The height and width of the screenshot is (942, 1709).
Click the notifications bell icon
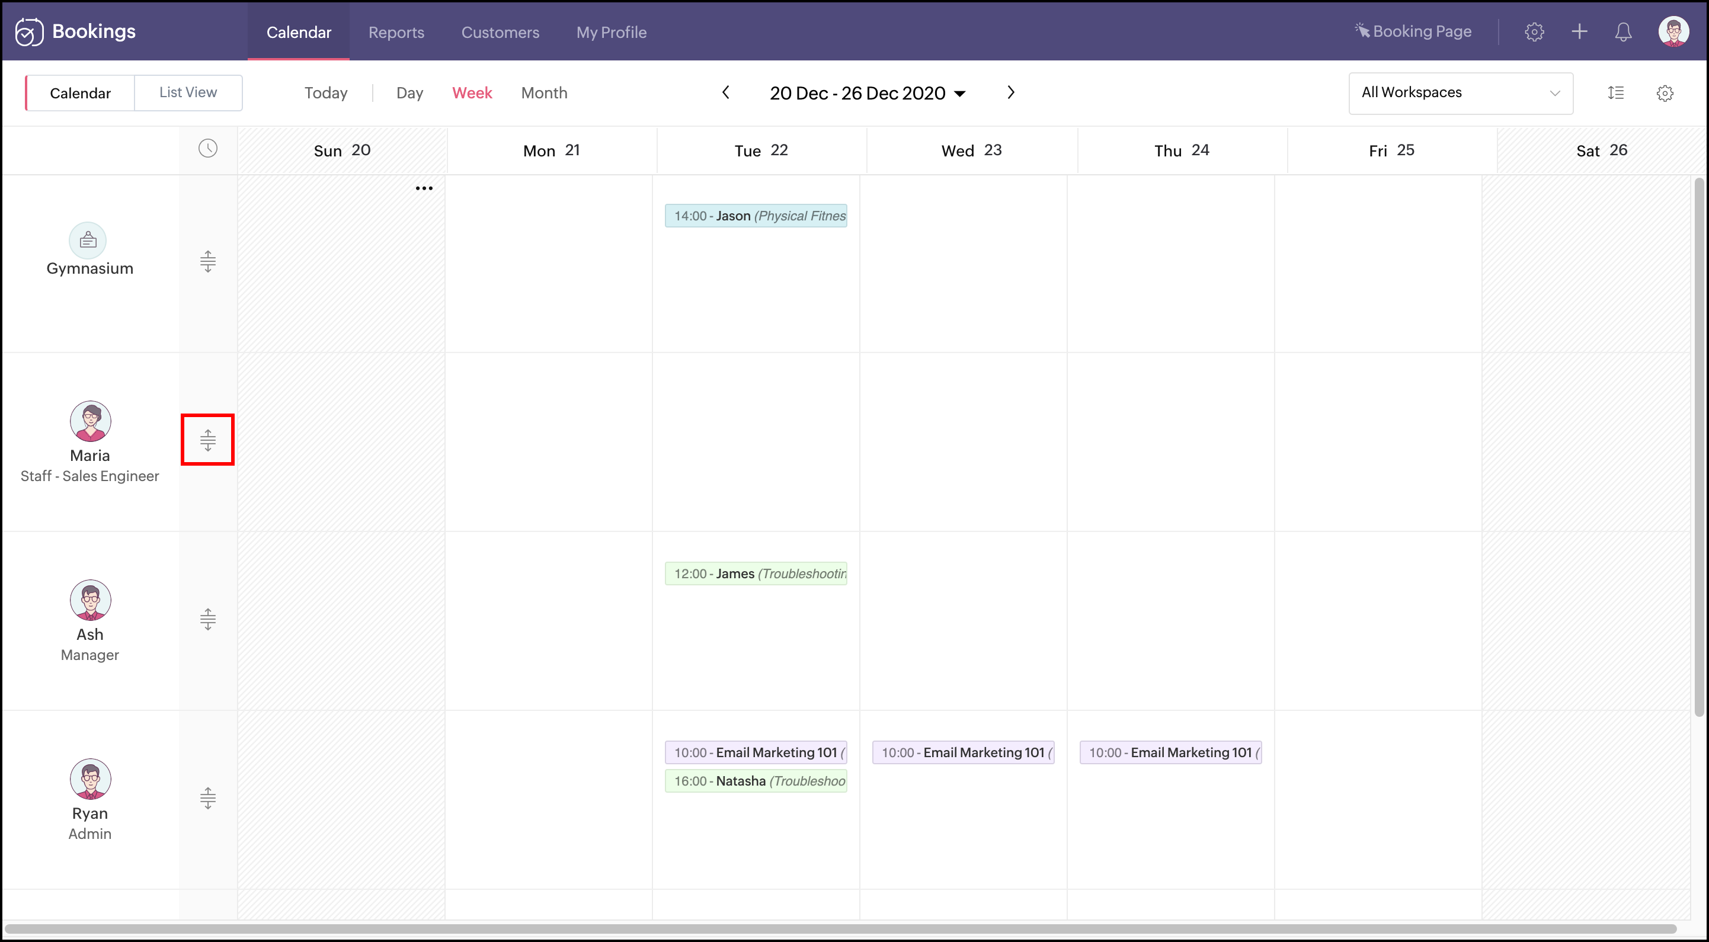(x=1622, y=32)
